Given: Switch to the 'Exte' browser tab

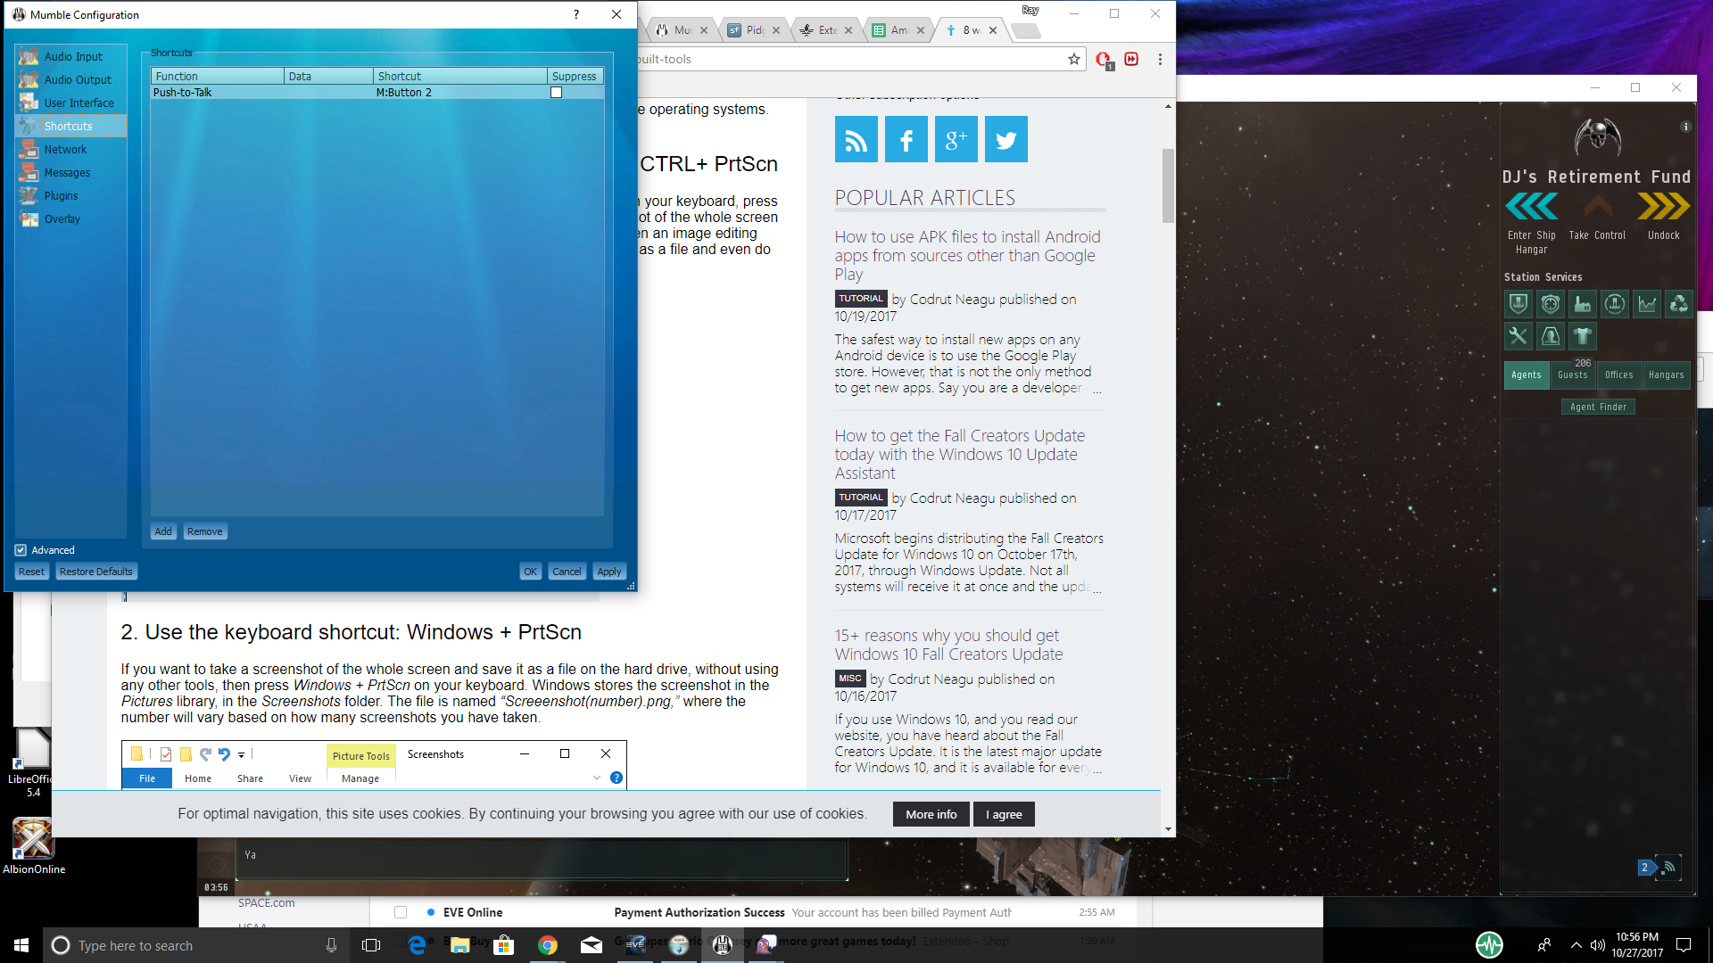Looking at the screenshot, I should (827, 29).
